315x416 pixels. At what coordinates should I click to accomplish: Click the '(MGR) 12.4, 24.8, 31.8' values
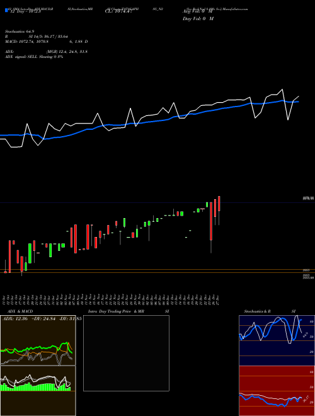pyautogui.click(x=67, y=52)
